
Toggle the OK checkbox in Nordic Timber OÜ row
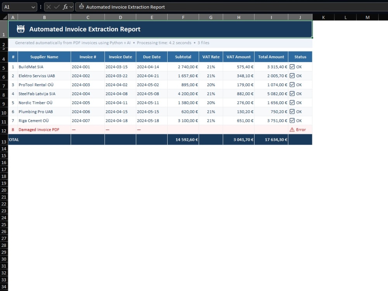tap(292, 102)
